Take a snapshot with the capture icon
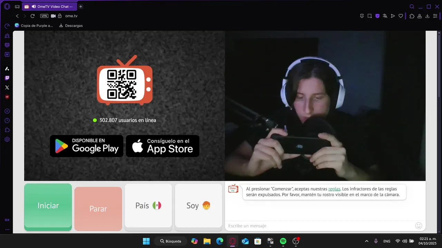 click(x=369, y=16)
